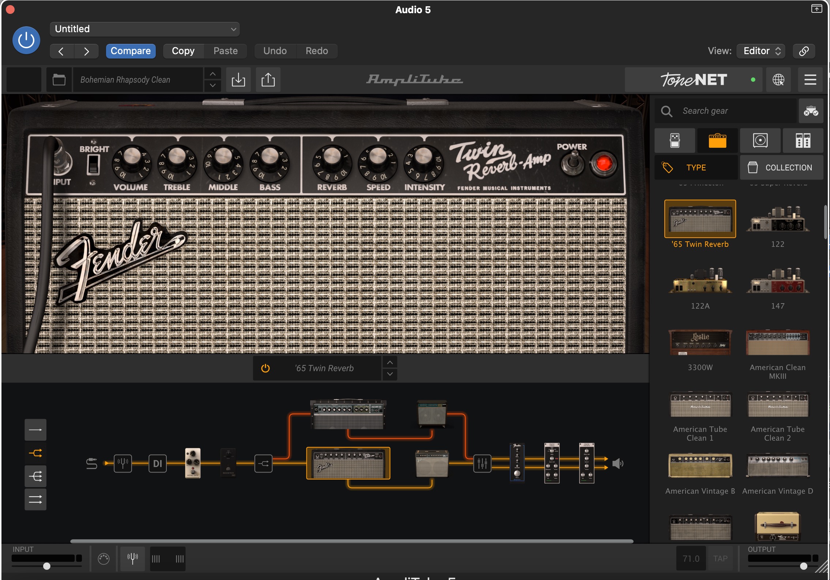Go to next setting with right arrow
Image resolution: width=830 pixels, height=580 pixels.
[x=86, y=51]
